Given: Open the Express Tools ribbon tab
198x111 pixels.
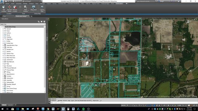Looking at the screenshot, I should (96, 4).
